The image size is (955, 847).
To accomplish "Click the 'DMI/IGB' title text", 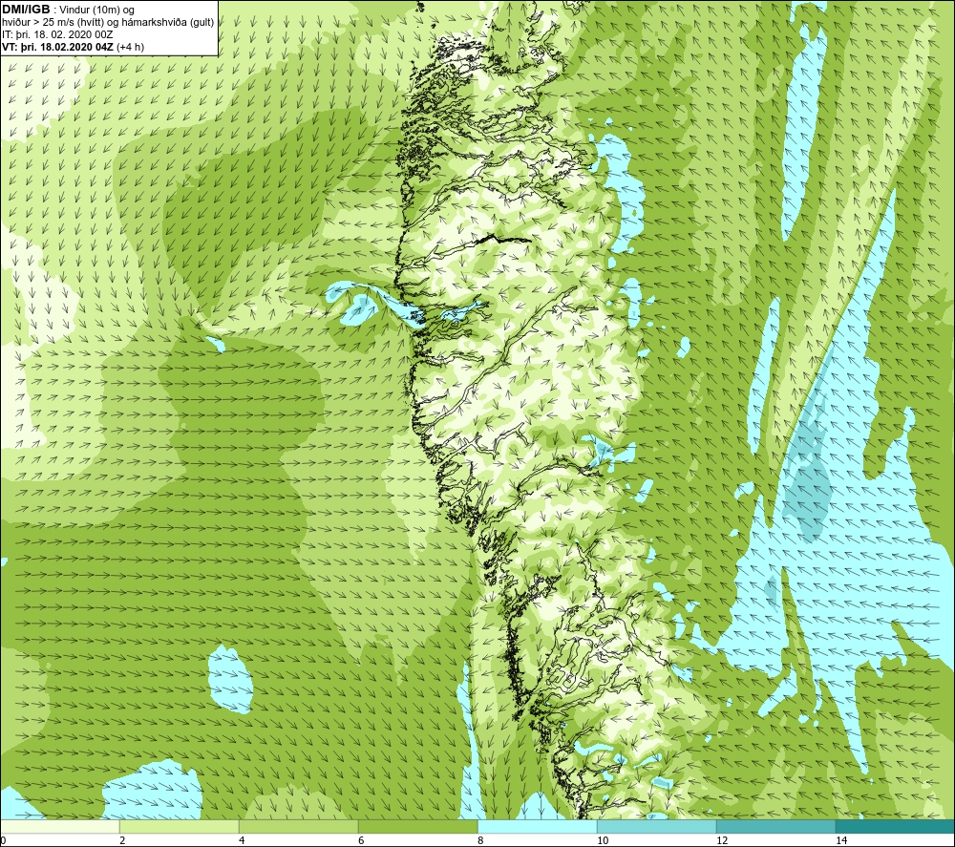I will pos(26,10).
